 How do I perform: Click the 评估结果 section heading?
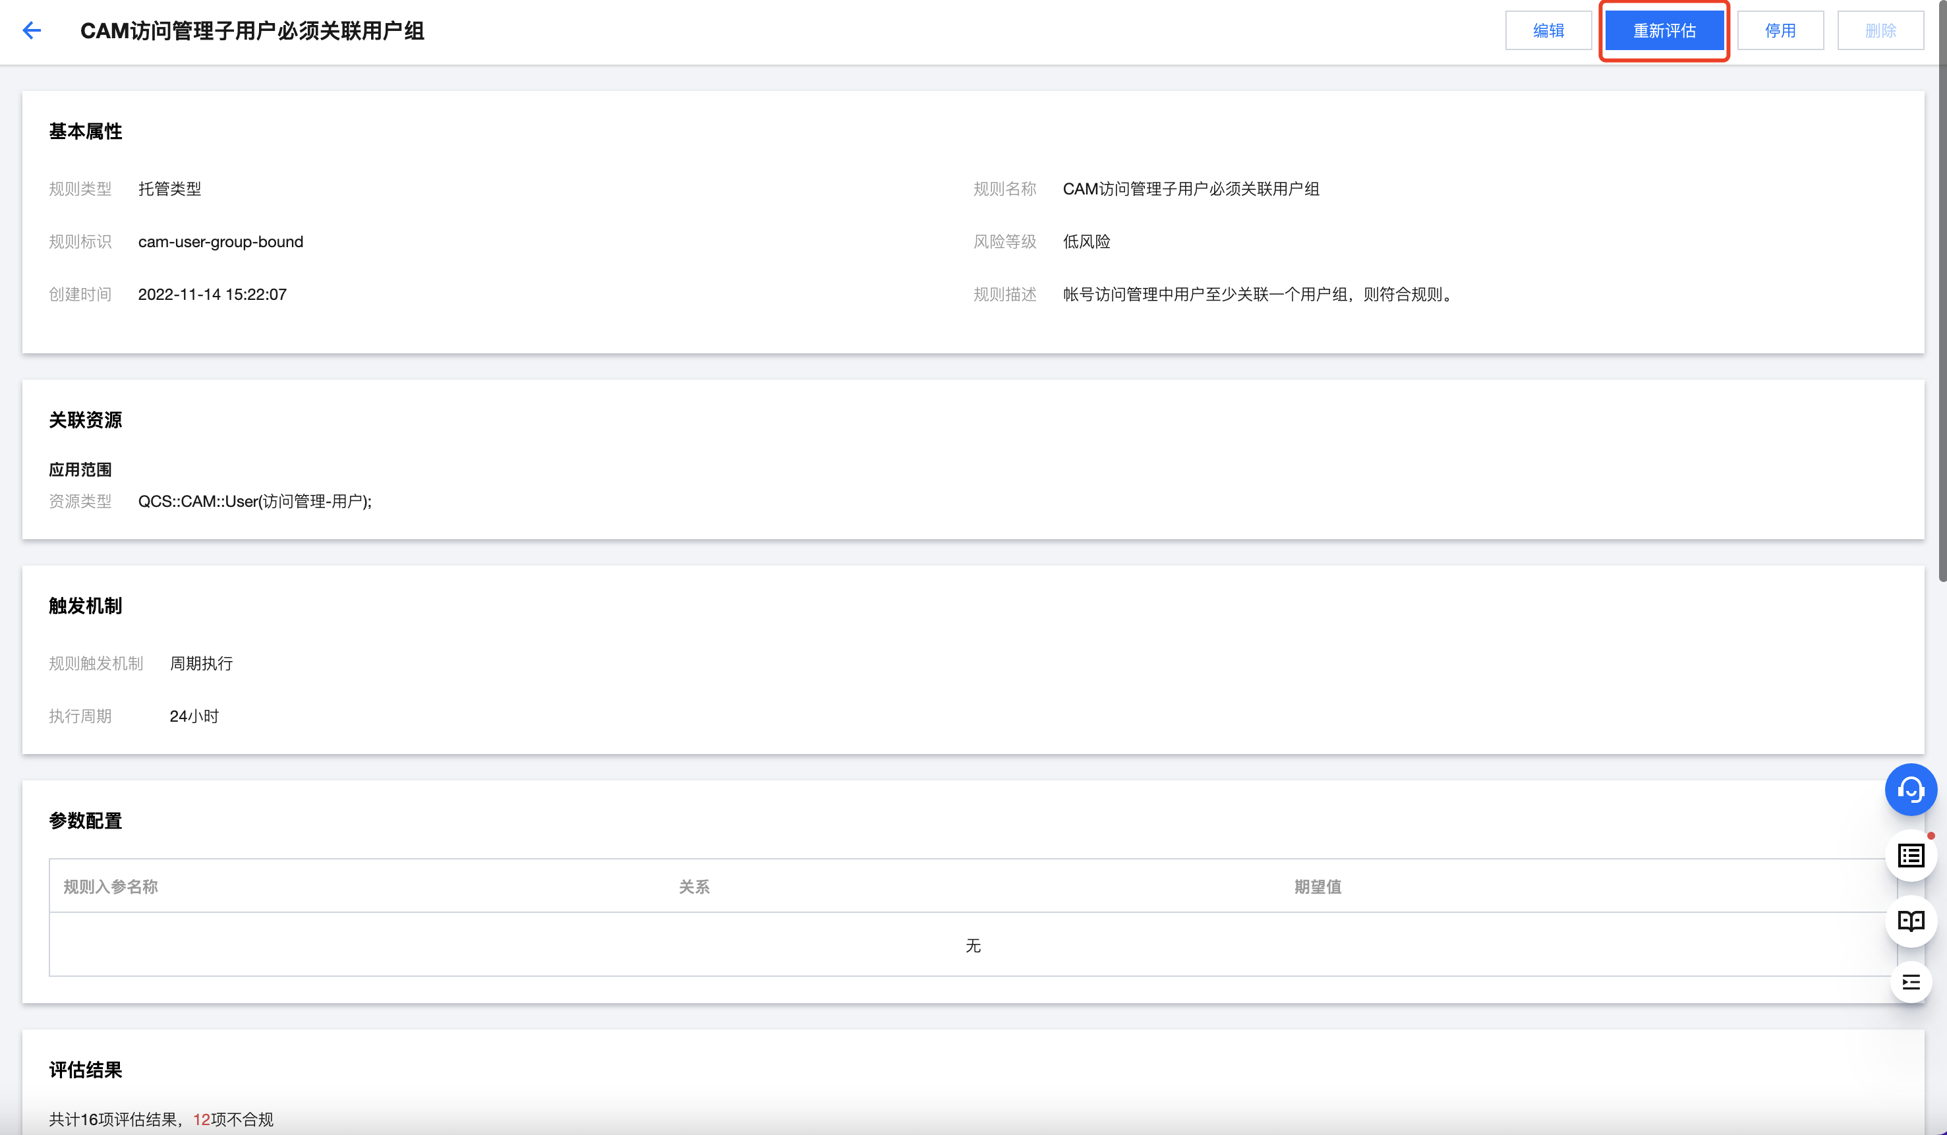85,1069
